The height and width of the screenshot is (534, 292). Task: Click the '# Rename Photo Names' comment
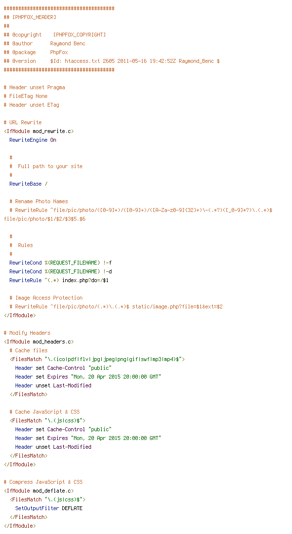point(39,201)
